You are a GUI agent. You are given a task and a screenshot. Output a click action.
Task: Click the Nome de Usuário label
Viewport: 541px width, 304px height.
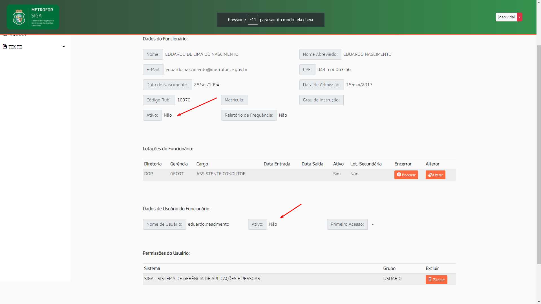click(x=164, y=224)
